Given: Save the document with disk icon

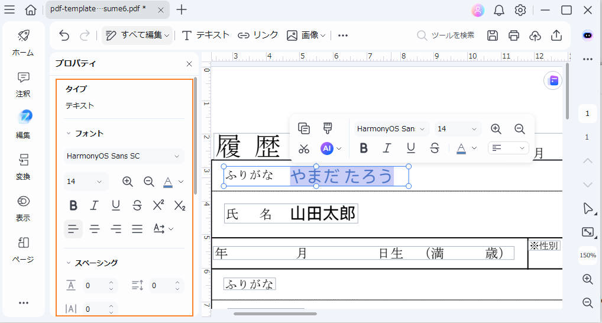Looking at the screenshot, I should 493,35.
